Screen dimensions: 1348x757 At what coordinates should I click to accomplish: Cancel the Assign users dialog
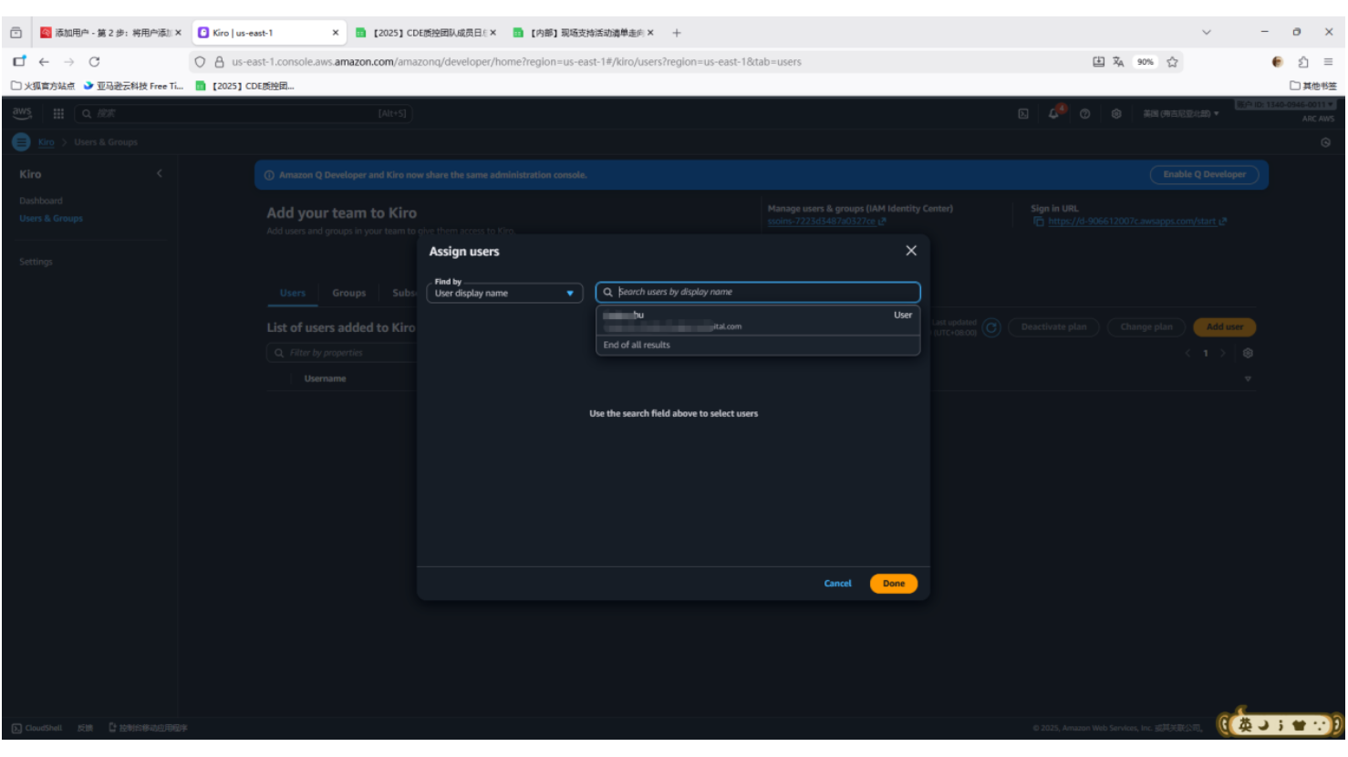pyautogui.click(x=837, y=584)
